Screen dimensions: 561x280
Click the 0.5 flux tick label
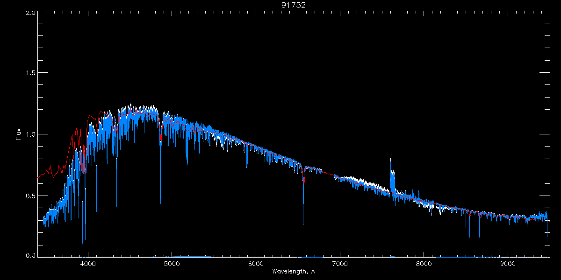[x=30, y=196]
